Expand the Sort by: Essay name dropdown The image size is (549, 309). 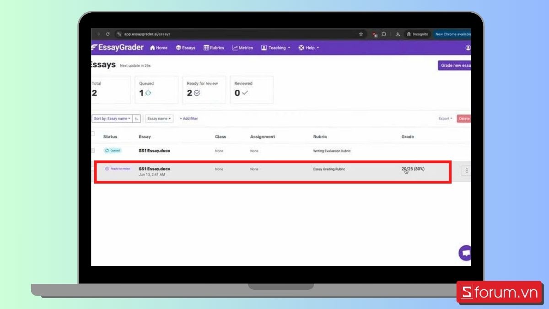click(112, 119)
